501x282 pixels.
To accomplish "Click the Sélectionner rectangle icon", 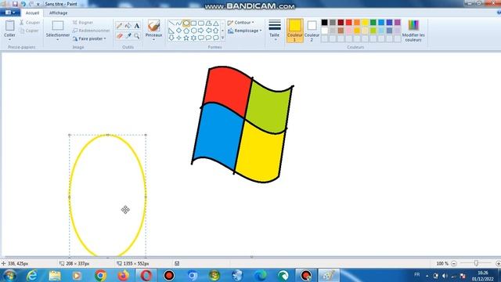I will (57, 26).
